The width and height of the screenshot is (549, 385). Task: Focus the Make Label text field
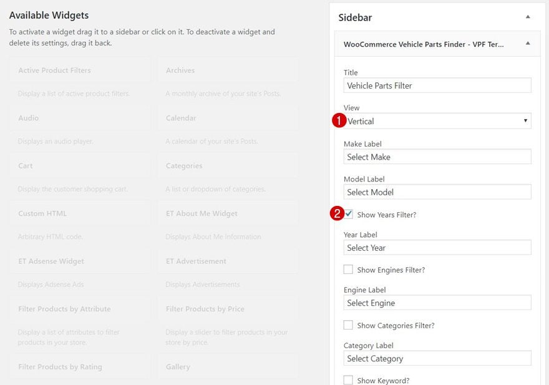click(437, 157)
